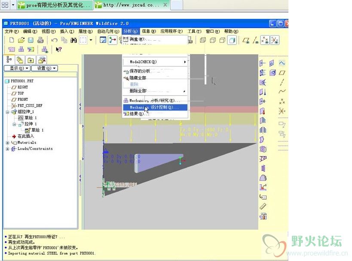Toggle datum axes visibility
Image resolution: width=352 pixels, height=261 pixels.
[255, 40]
